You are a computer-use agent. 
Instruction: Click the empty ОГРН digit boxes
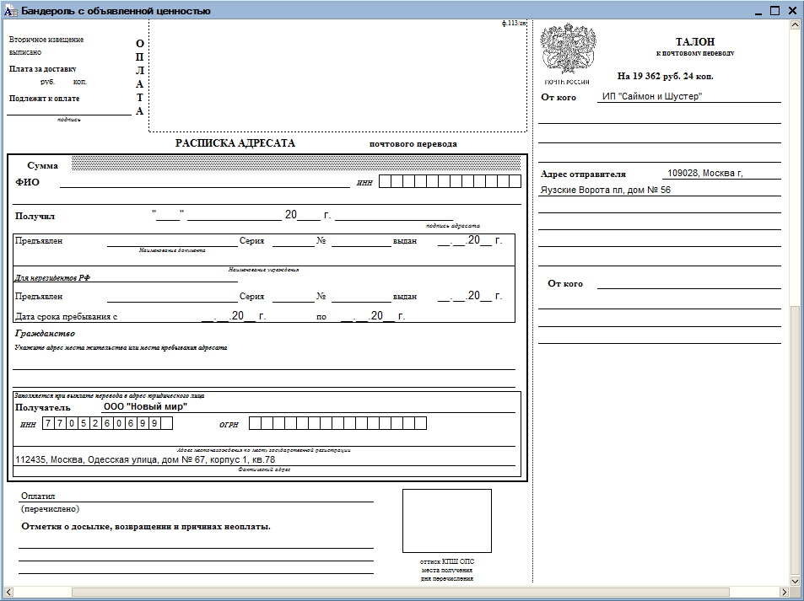pyautogui.click(x=337, y=423)
